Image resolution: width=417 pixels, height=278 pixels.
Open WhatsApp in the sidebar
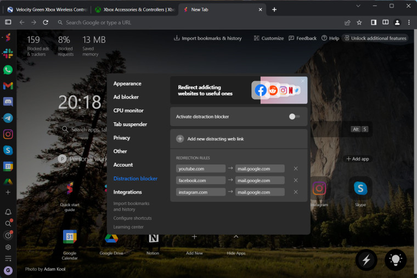[x=8, y=70]
